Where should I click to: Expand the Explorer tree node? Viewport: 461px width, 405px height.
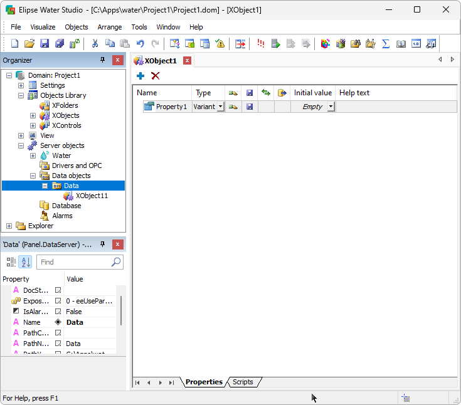tap(9, 226)
